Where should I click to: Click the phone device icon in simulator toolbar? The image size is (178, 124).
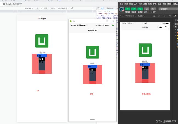pos(165,16)
